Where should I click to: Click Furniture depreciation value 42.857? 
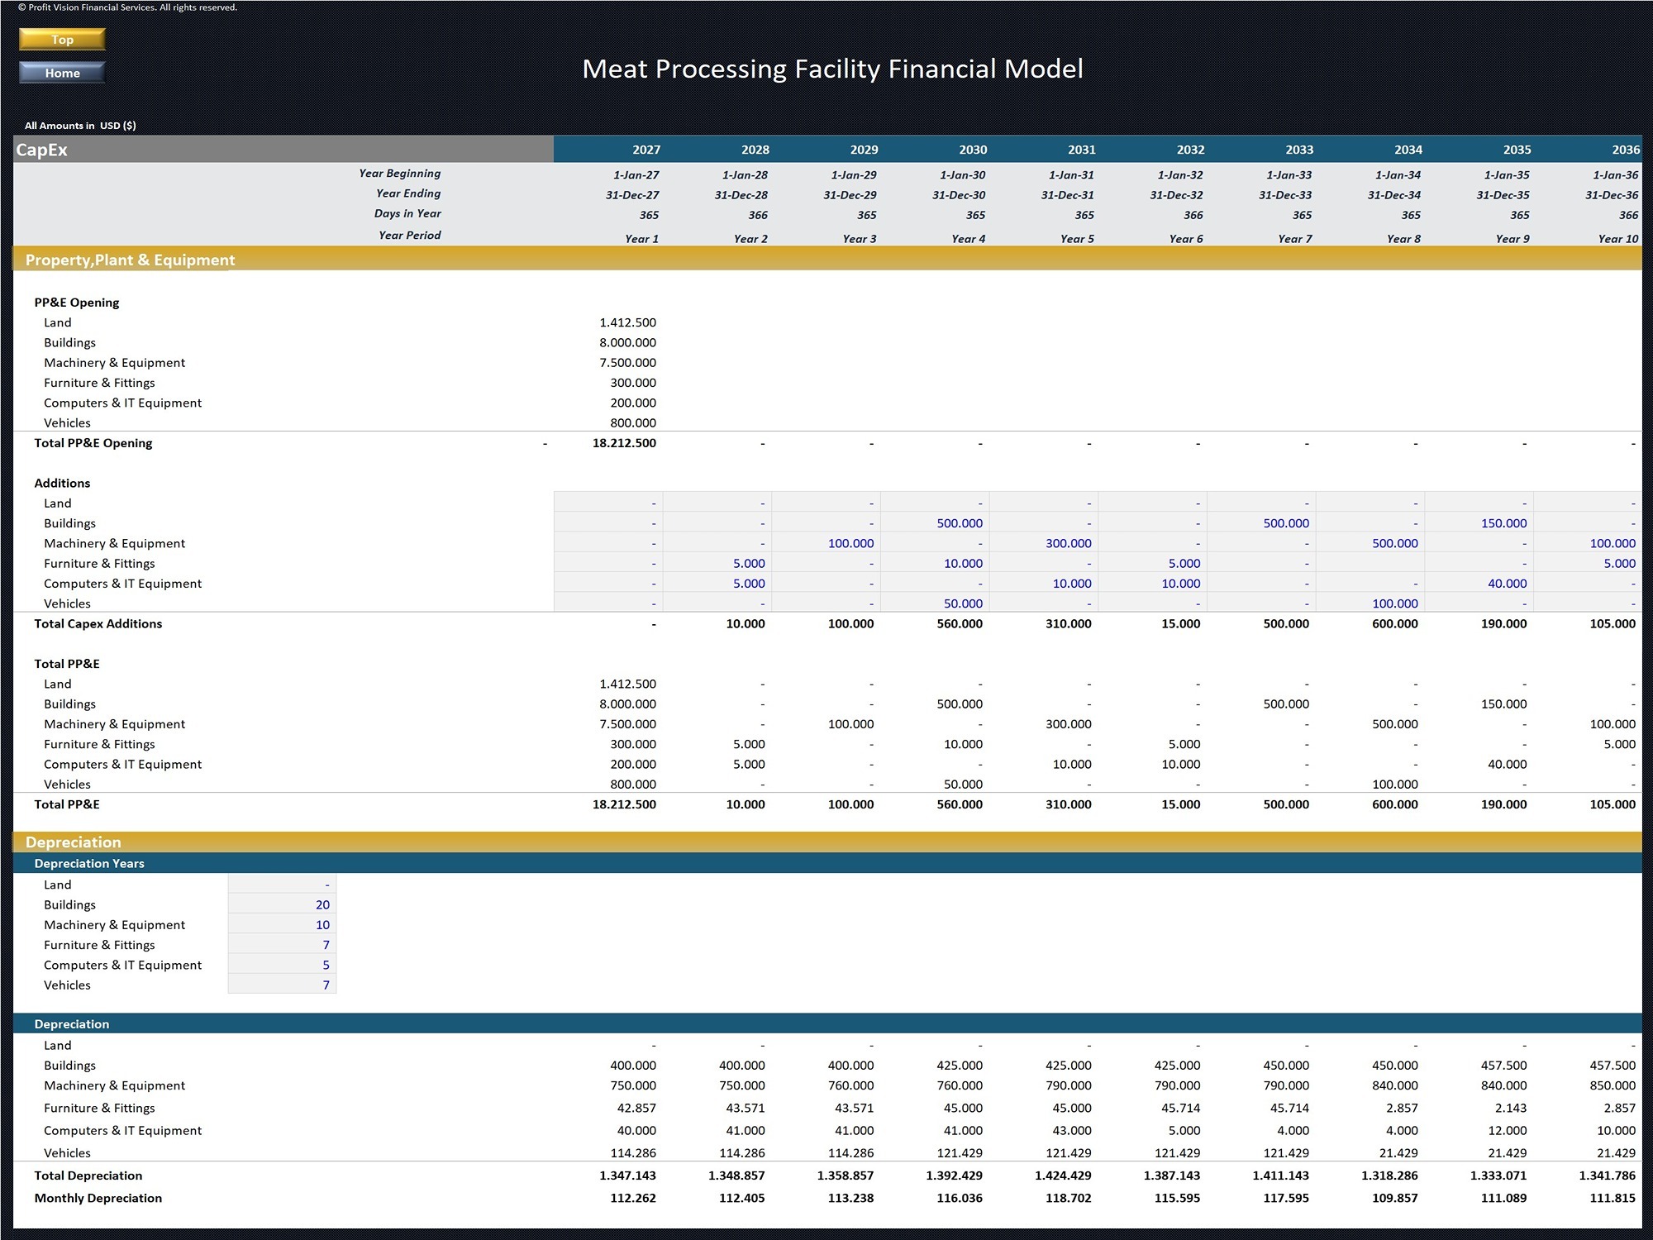(x=636, y=1108)
